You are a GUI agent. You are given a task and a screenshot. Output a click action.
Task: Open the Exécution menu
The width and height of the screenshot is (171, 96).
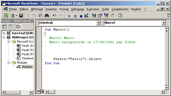click(x=93, y=9)
